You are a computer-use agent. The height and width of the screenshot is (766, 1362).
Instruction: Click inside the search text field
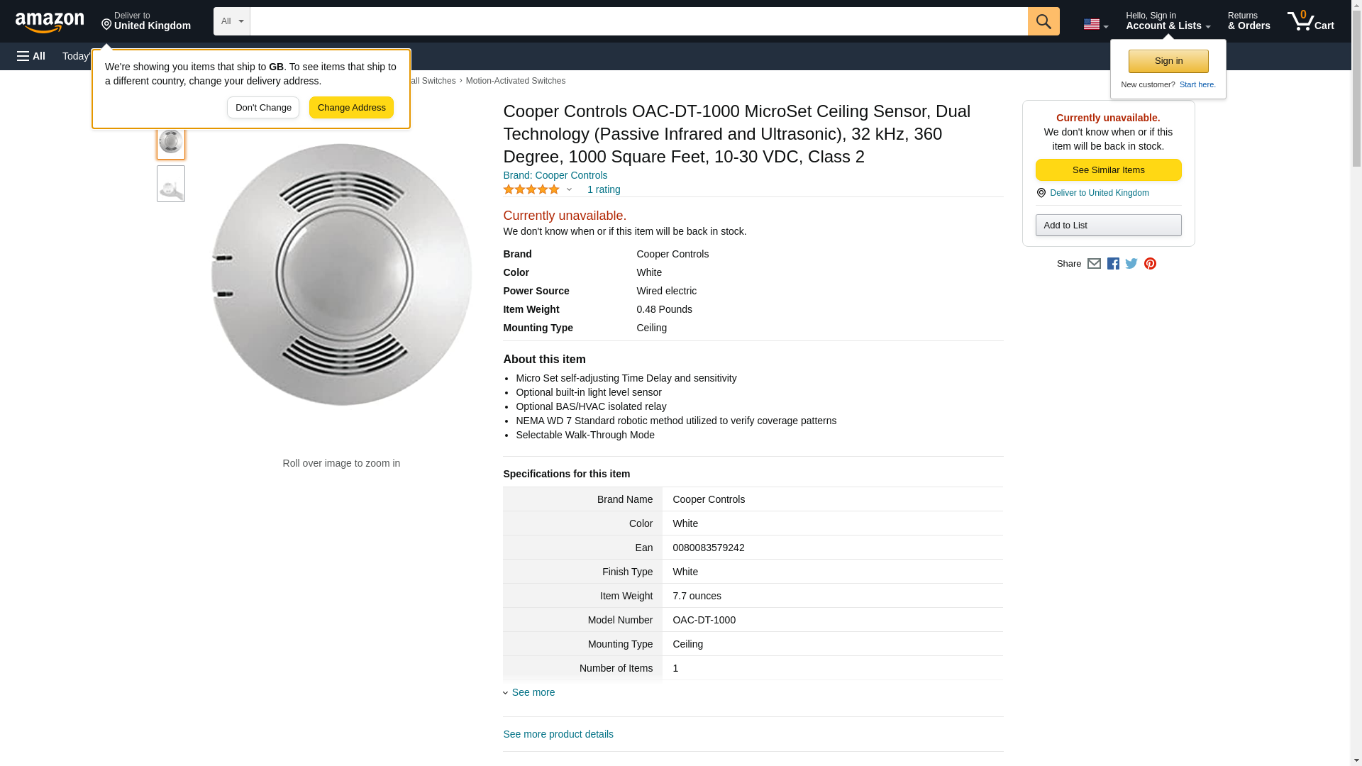[638, 21]
